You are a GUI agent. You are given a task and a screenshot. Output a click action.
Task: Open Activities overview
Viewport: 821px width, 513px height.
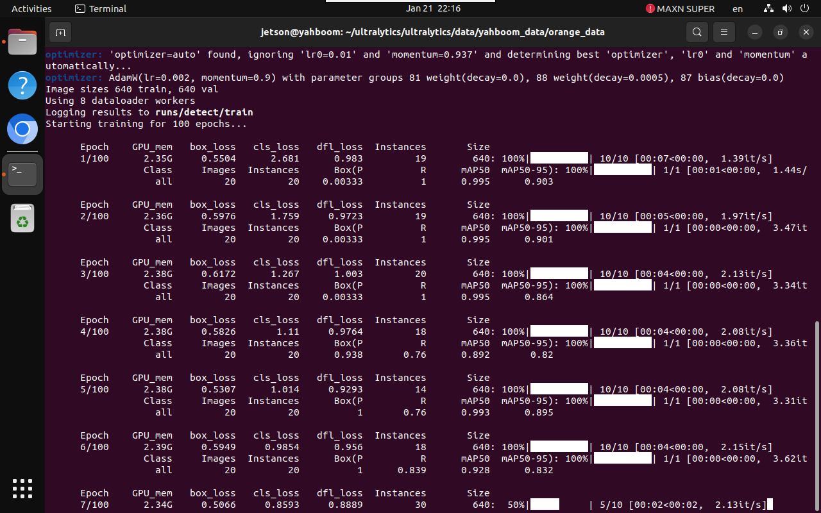point(31,9)
